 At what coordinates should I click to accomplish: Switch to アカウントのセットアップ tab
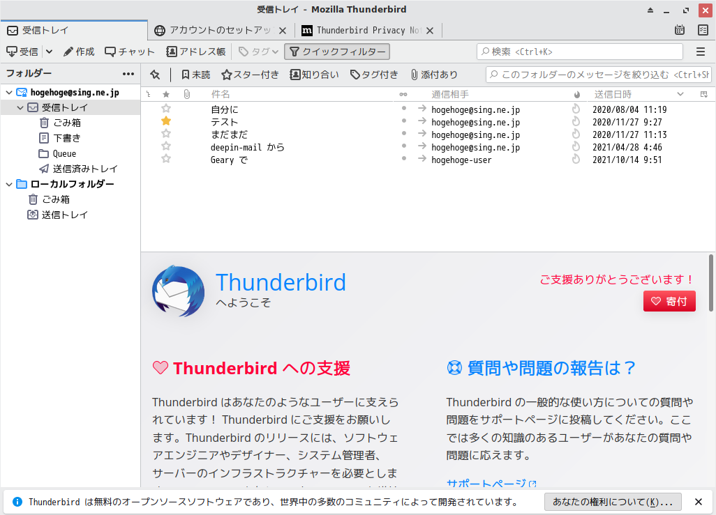click(x=221, y=31)
